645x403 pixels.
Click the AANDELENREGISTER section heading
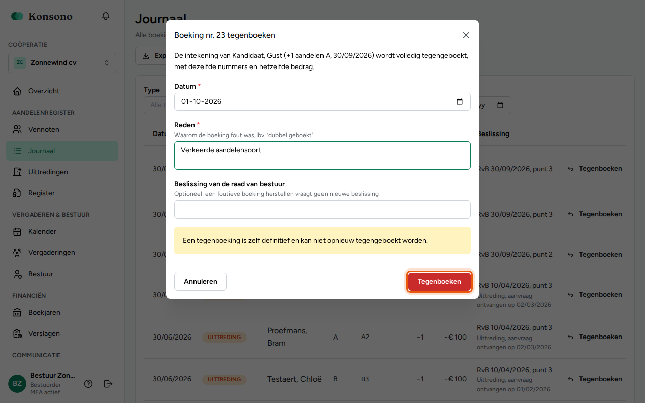(x=43, y=113)
